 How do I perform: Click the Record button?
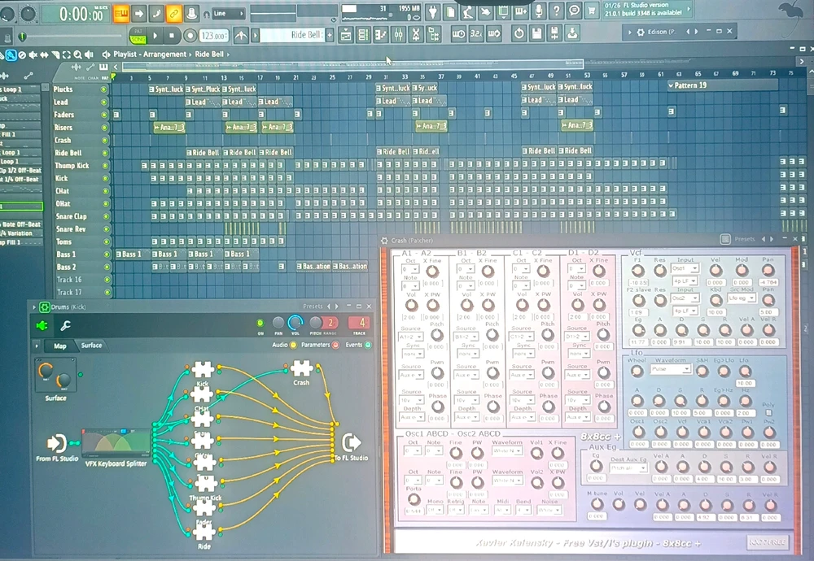tap(190, 35)
